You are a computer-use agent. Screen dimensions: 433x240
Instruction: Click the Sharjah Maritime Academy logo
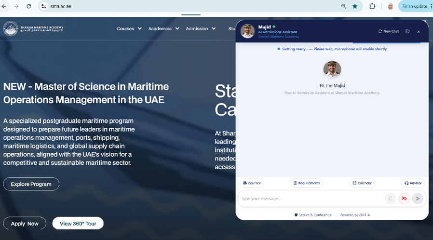coord(33,28)
